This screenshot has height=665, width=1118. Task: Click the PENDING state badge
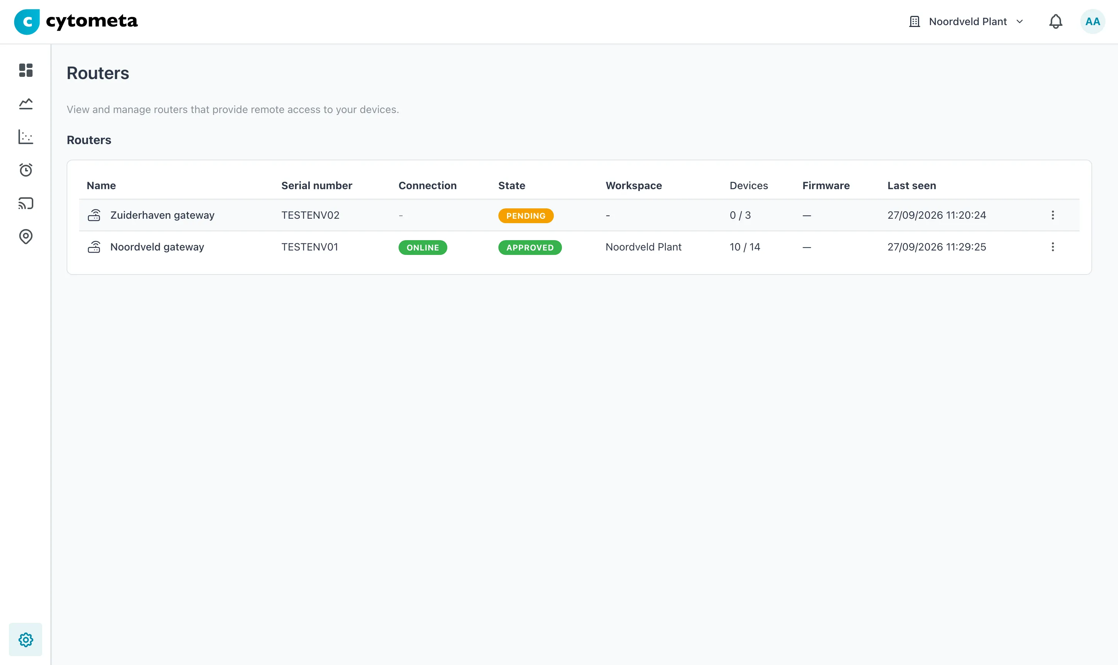click(526, 215)
